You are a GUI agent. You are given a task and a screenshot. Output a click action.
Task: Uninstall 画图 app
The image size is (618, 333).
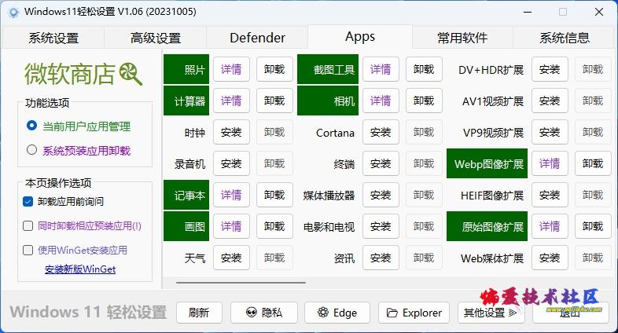tap(274, 226)
